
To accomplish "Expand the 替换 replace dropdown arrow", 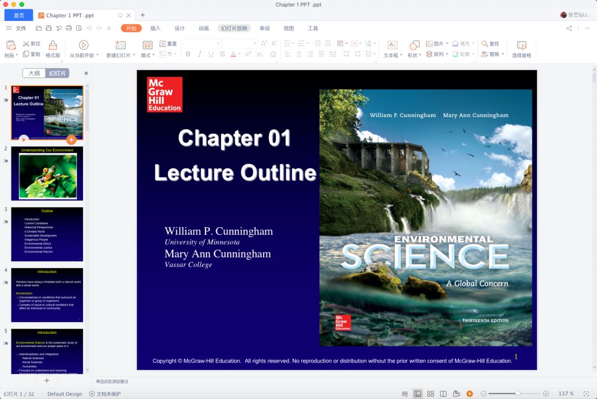I will [502, 54].
